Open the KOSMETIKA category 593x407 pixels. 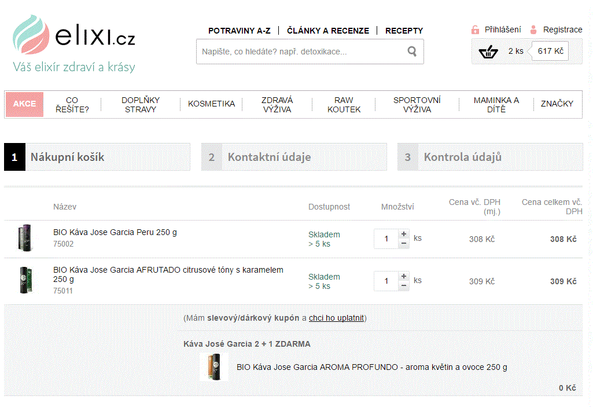point(211,104)
